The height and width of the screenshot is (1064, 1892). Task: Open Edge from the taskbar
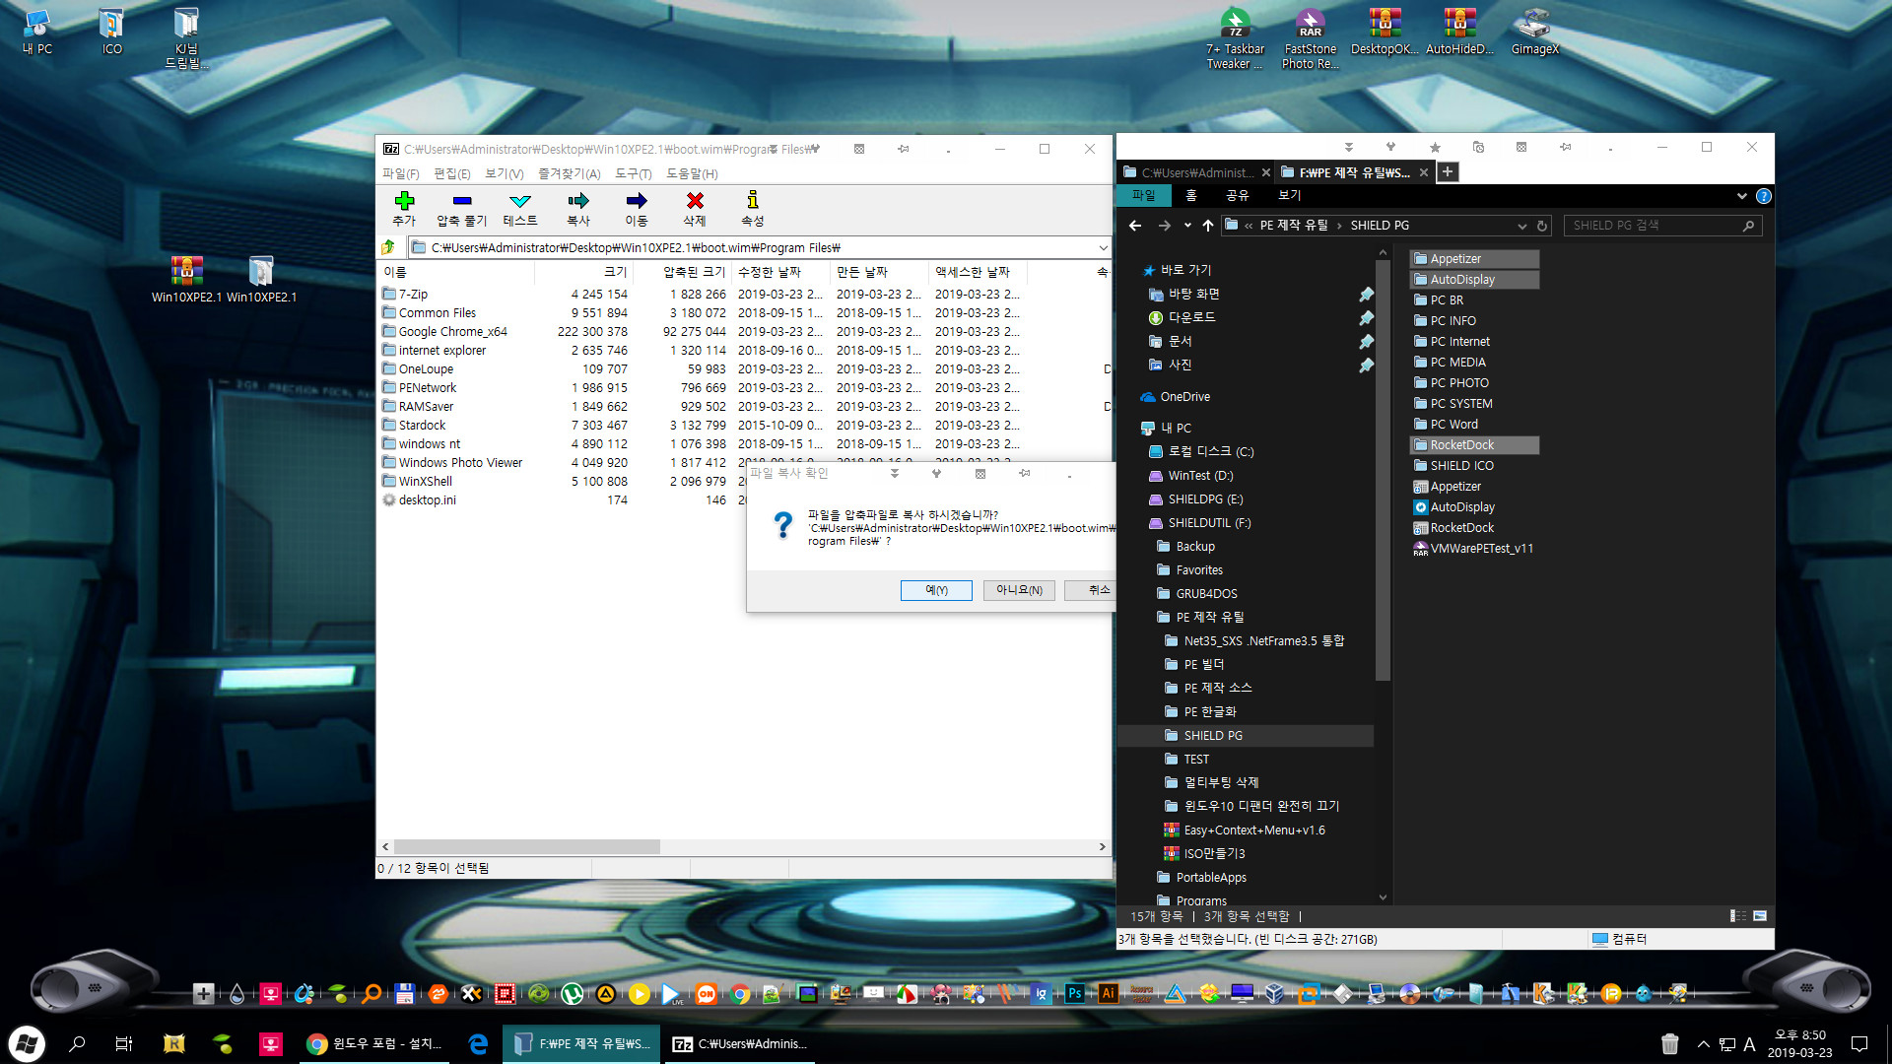pos(478,1044)
